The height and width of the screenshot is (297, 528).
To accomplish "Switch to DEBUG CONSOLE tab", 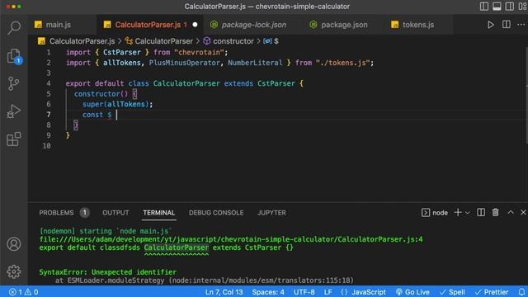I will pos(216,213).
